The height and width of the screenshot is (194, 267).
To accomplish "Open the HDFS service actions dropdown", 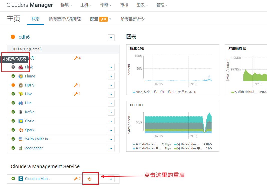I will 111,85.
